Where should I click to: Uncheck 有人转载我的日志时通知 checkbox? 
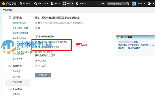pyautogui.click(x=36, y=47)
